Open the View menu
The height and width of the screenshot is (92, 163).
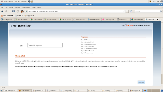pos(11,7)
